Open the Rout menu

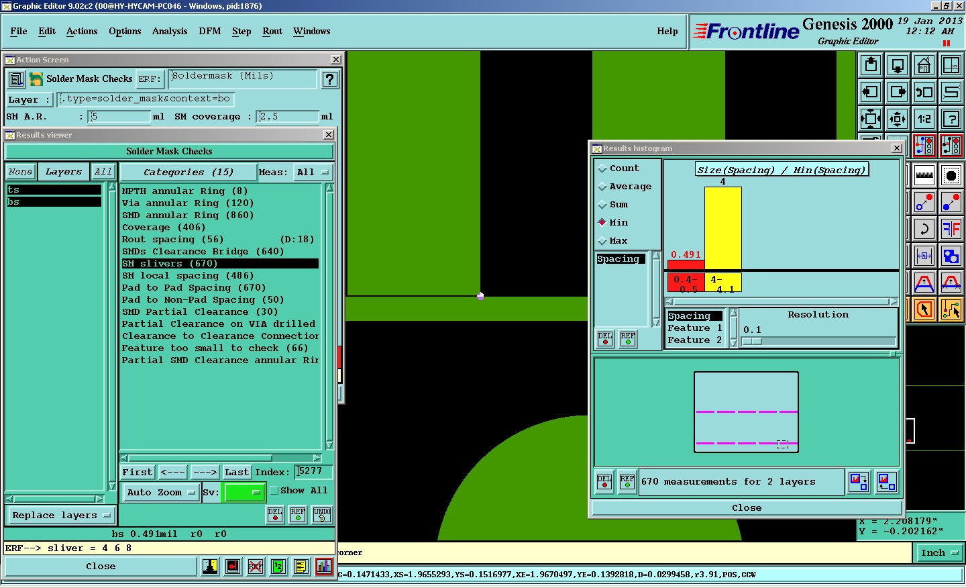(272, 32)
